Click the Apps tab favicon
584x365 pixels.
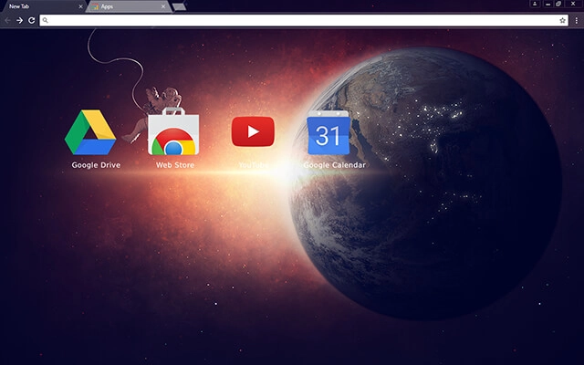[x=95, y=6]
